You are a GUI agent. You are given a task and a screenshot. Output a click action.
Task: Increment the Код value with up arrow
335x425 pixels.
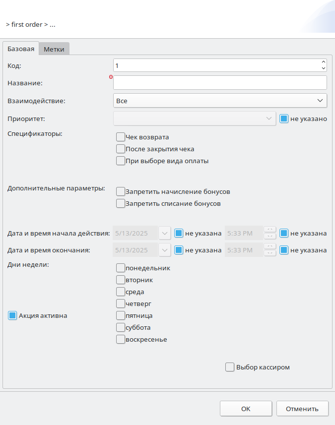[324, 62]
